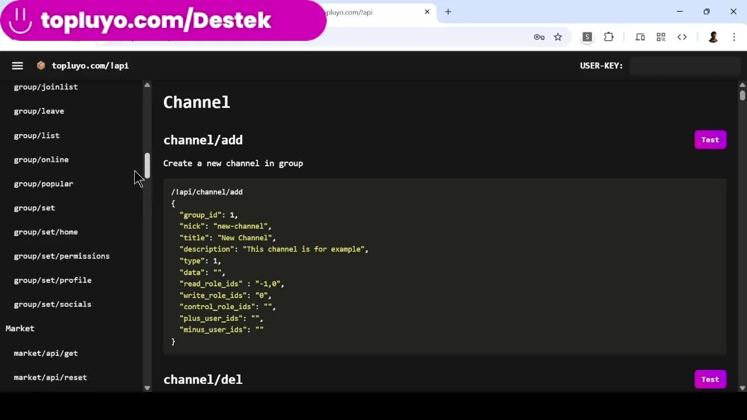Open the browser extensions puzzle icon
Viewport: 747px width, 420px height.
[609, 37]
